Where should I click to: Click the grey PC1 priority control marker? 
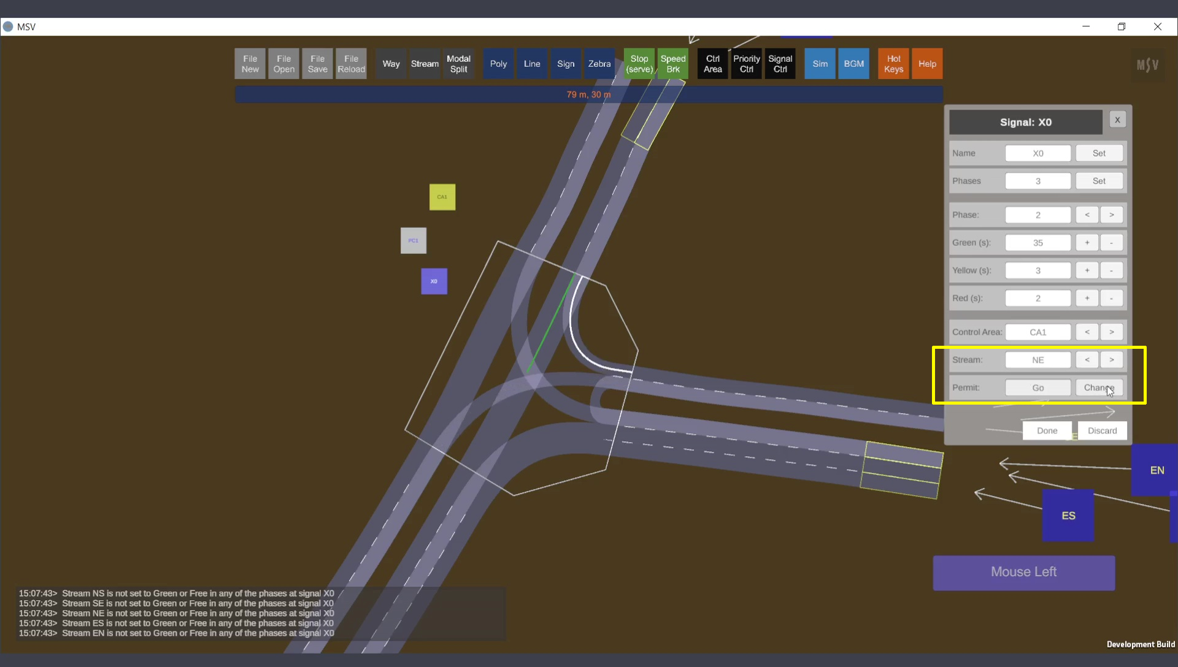point(413,240)
